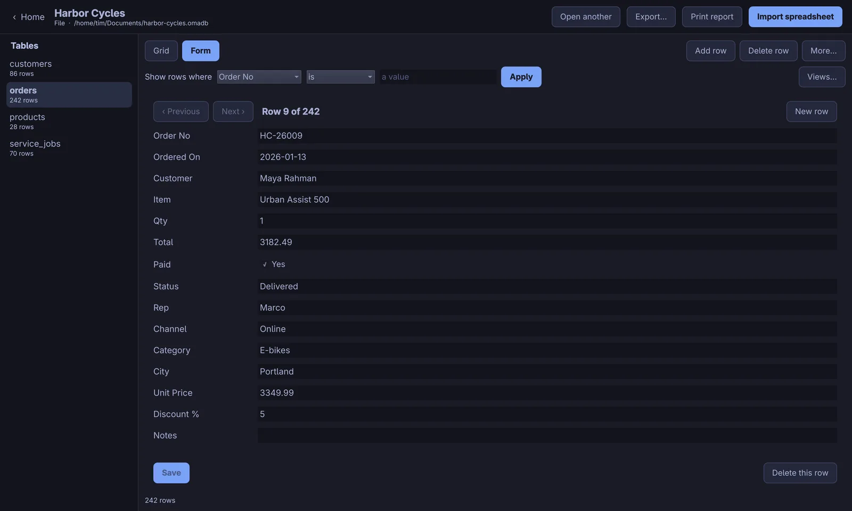Focus the filter value input
852x511 pixels.
coord(438,77)
